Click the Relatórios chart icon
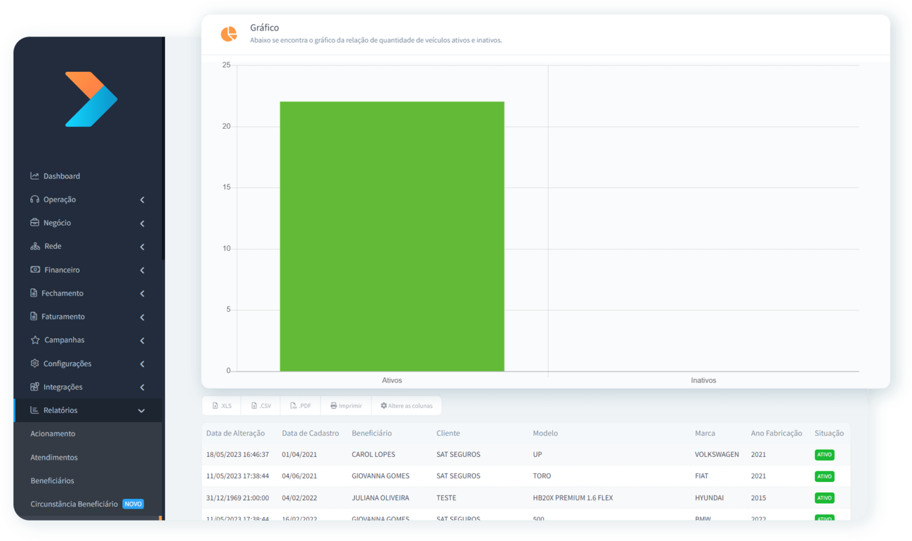Image resolution: width=912 pixels, height=541 pixels. click(x=35, y=410)
